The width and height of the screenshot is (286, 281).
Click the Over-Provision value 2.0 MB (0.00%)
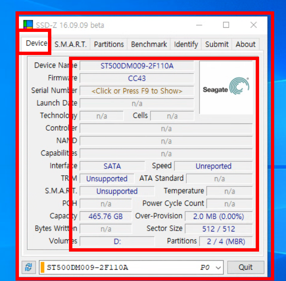click(x=219, y=216)
